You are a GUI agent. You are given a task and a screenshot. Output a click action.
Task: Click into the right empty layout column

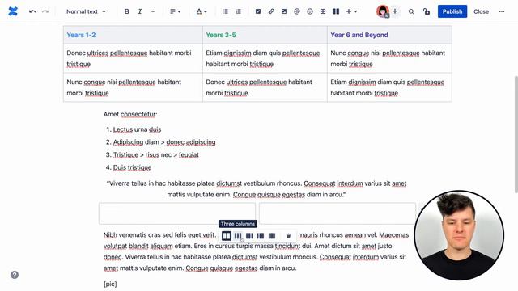pyautogui.click(x=338, y=213)
